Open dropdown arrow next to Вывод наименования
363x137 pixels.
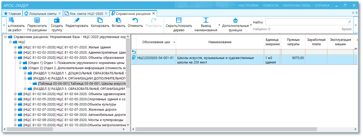219,25
